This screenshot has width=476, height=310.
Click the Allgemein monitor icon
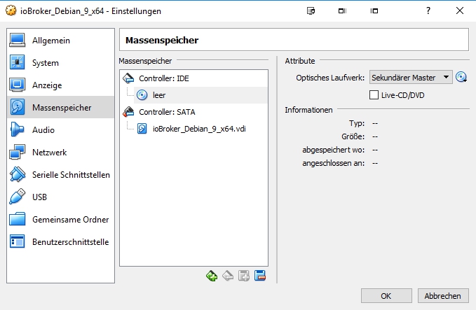(x=18, y=41)
